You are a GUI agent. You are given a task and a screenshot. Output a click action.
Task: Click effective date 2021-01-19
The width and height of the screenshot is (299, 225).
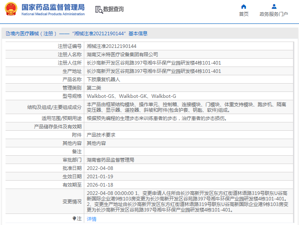coord(100,177)
